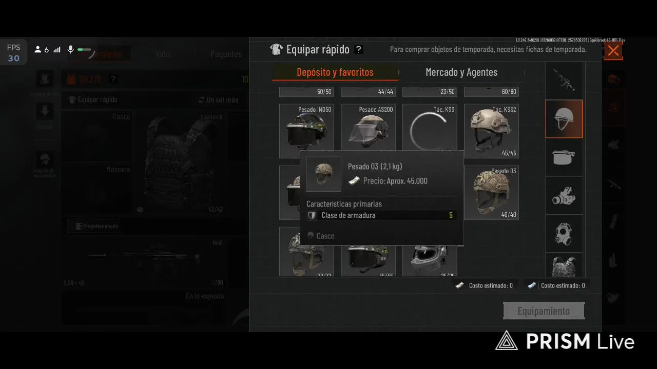Open the night-vision goggles category

click(564, 195)
